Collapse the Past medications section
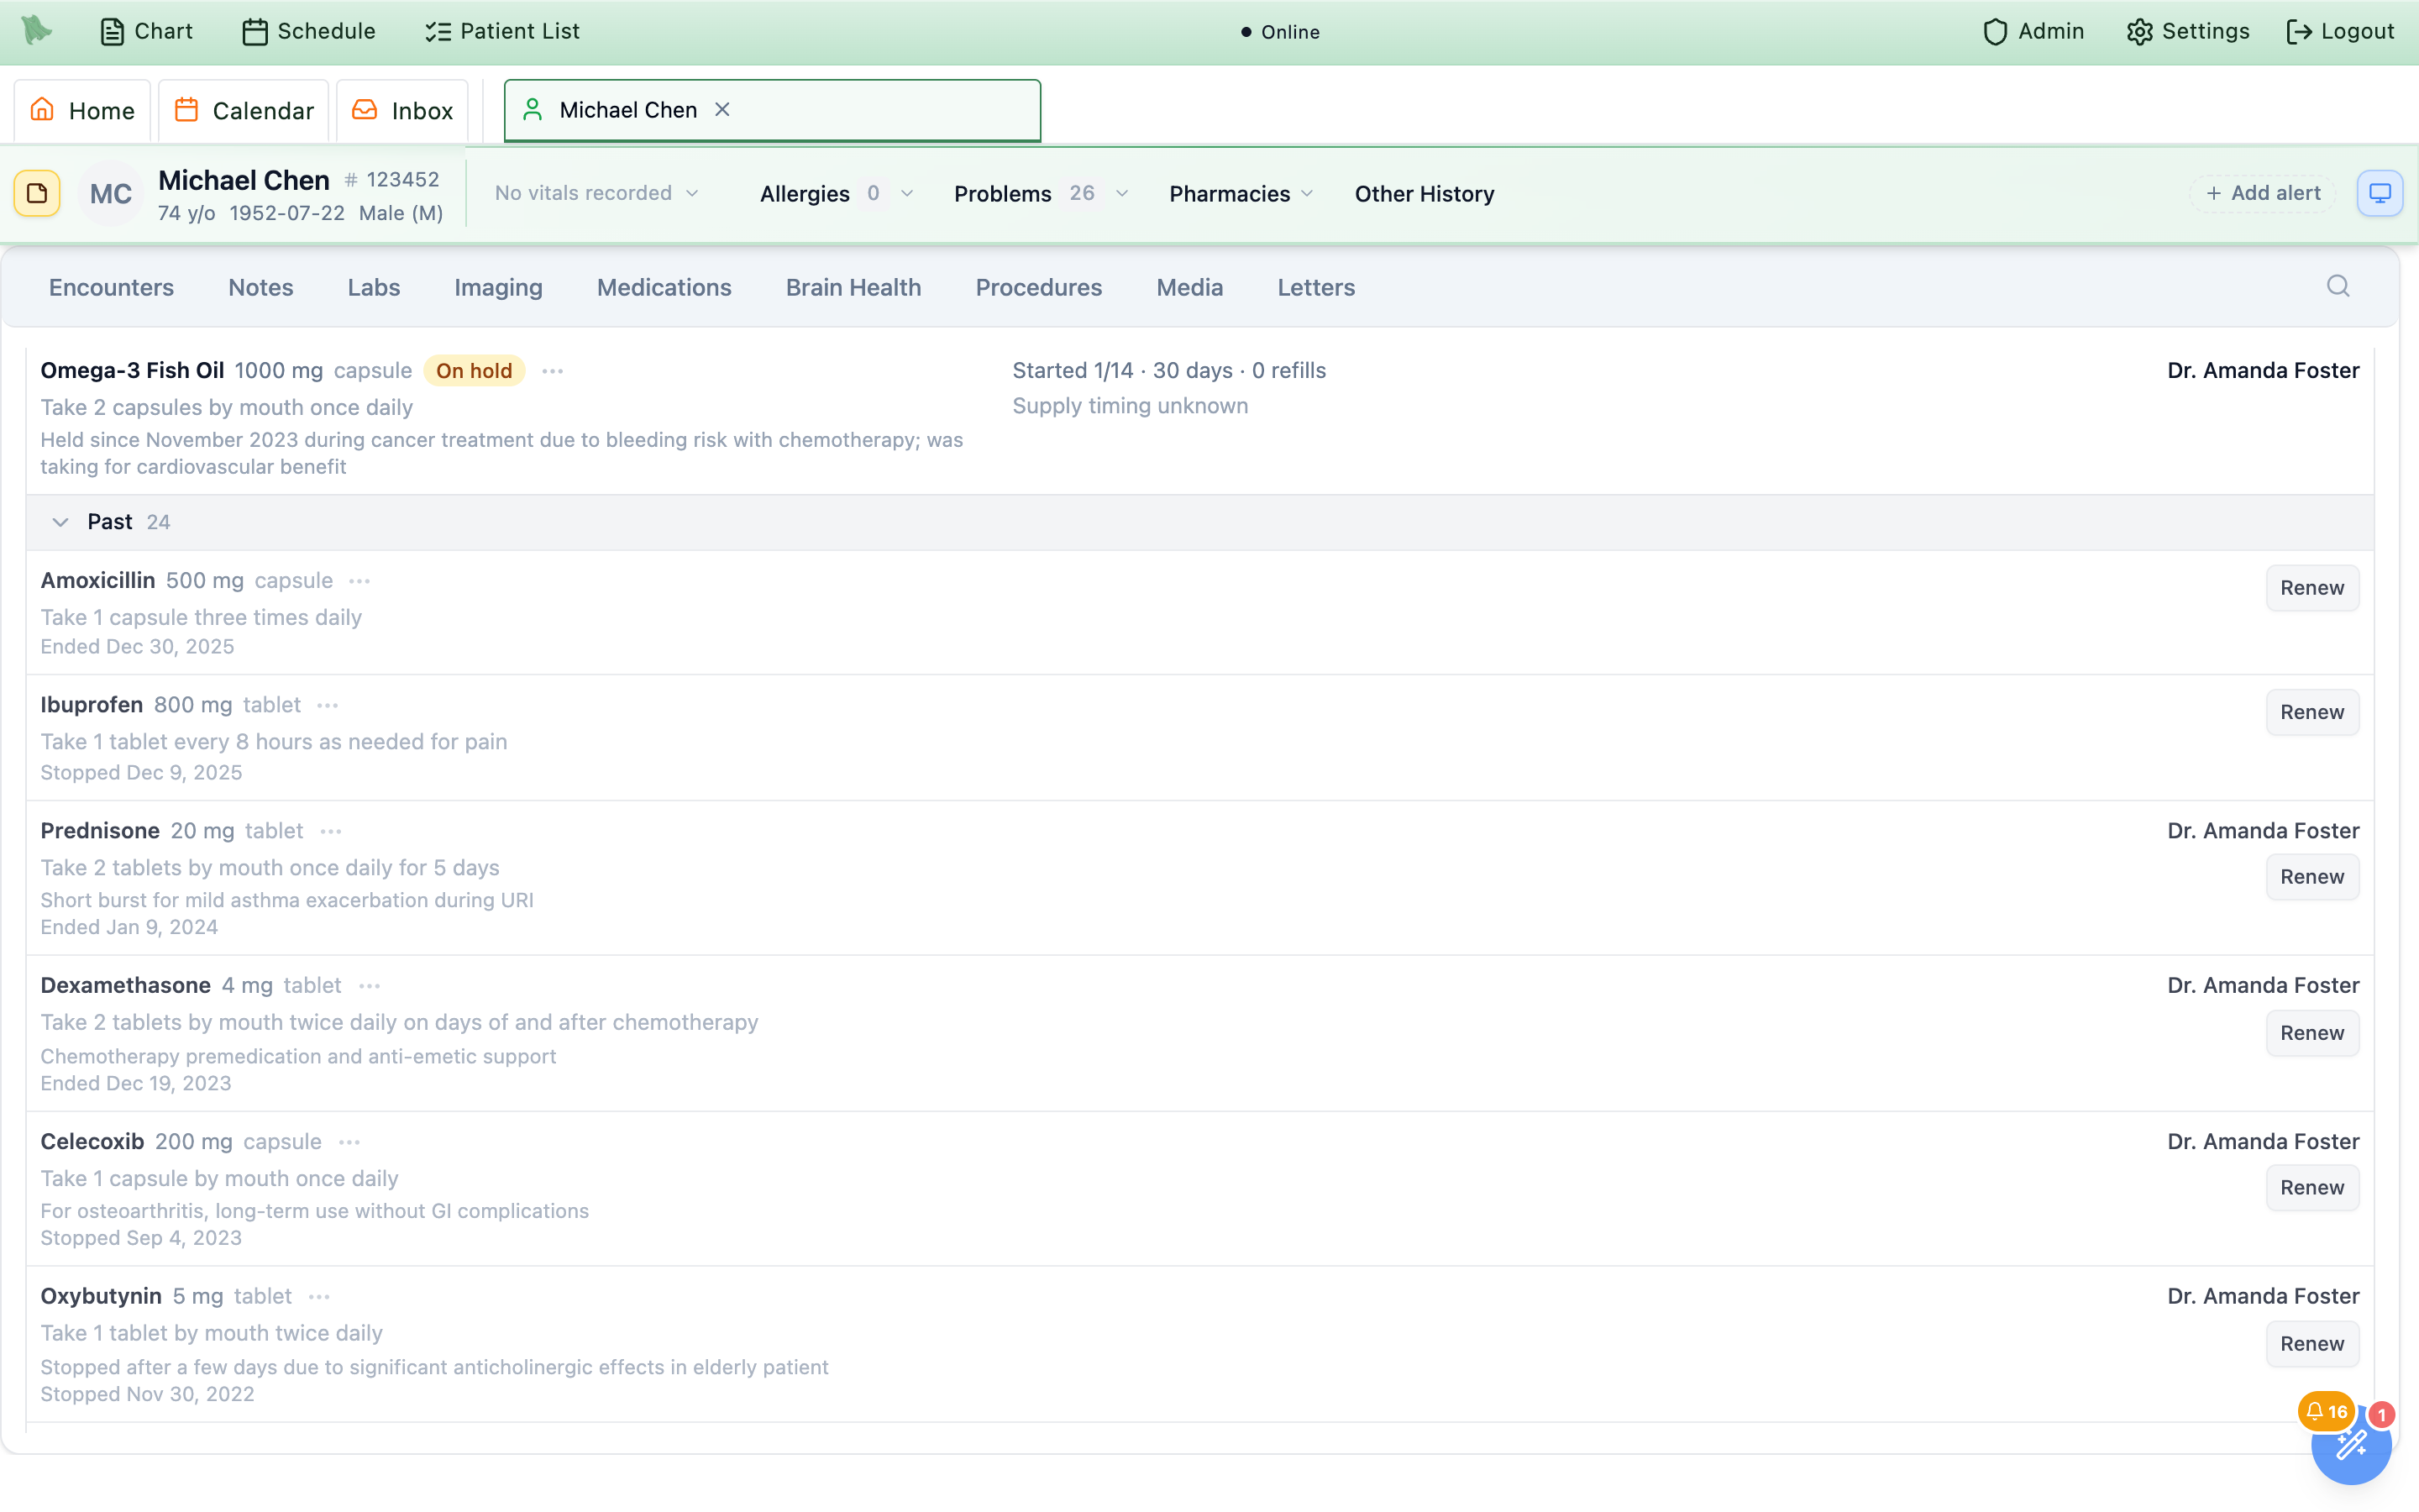Image resolution: width=2419 pixels, height=1512 pixels. [x=60, y=522]
